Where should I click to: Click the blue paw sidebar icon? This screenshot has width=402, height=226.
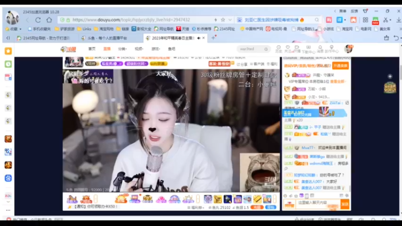coord(8,178)
